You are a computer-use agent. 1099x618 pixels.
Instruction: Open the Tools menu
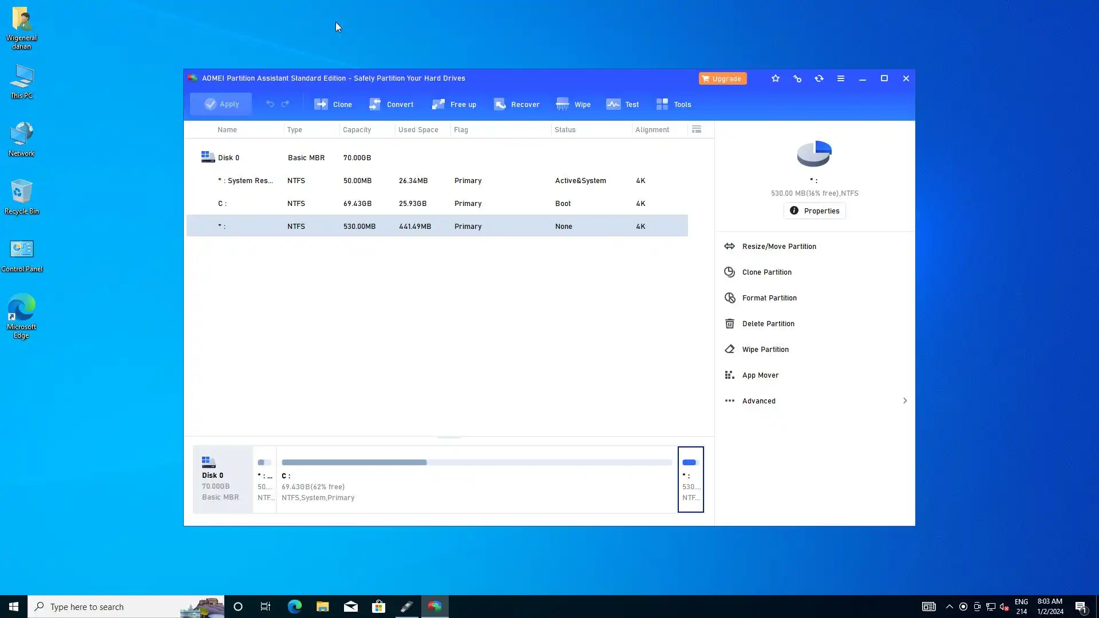coord(674,104)
